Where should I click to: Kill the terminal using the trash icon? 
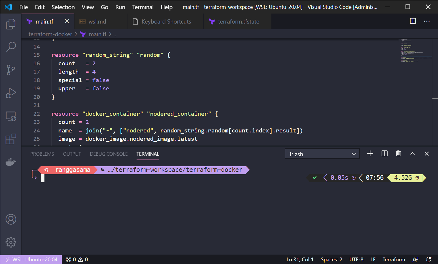click(x=398, y=153)
